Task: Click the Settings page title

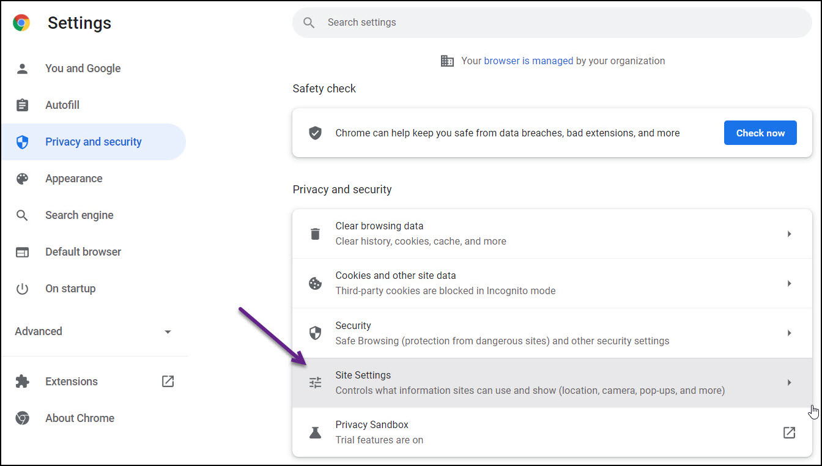Action: (x=80, y=23)
